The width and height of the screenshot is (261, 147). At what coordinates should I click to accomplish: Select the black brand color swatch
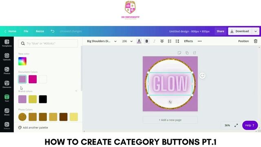pyautogui.click(x=43, y=99)
